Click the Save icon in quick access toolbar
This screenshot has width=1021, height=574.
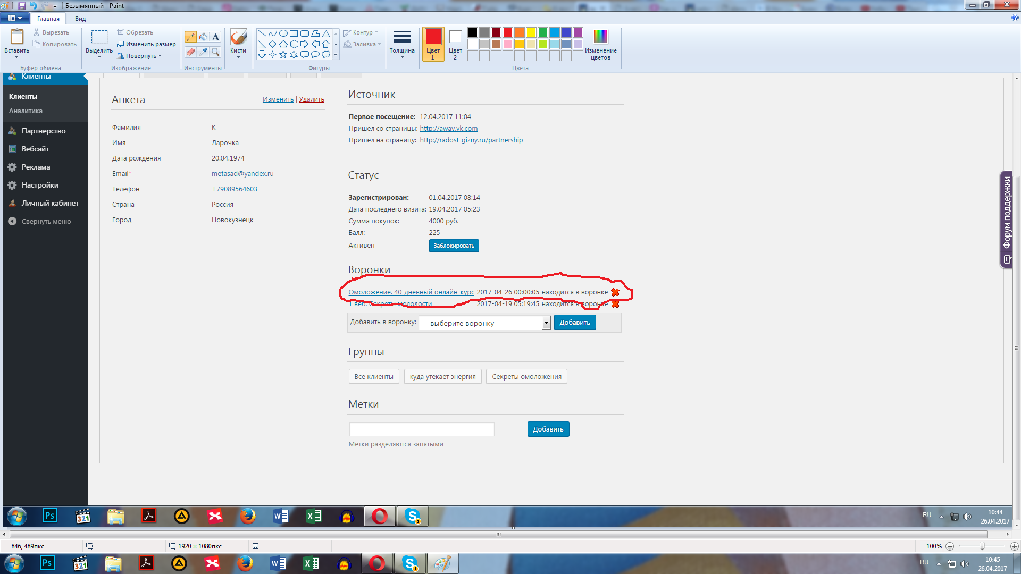point(22,5)
